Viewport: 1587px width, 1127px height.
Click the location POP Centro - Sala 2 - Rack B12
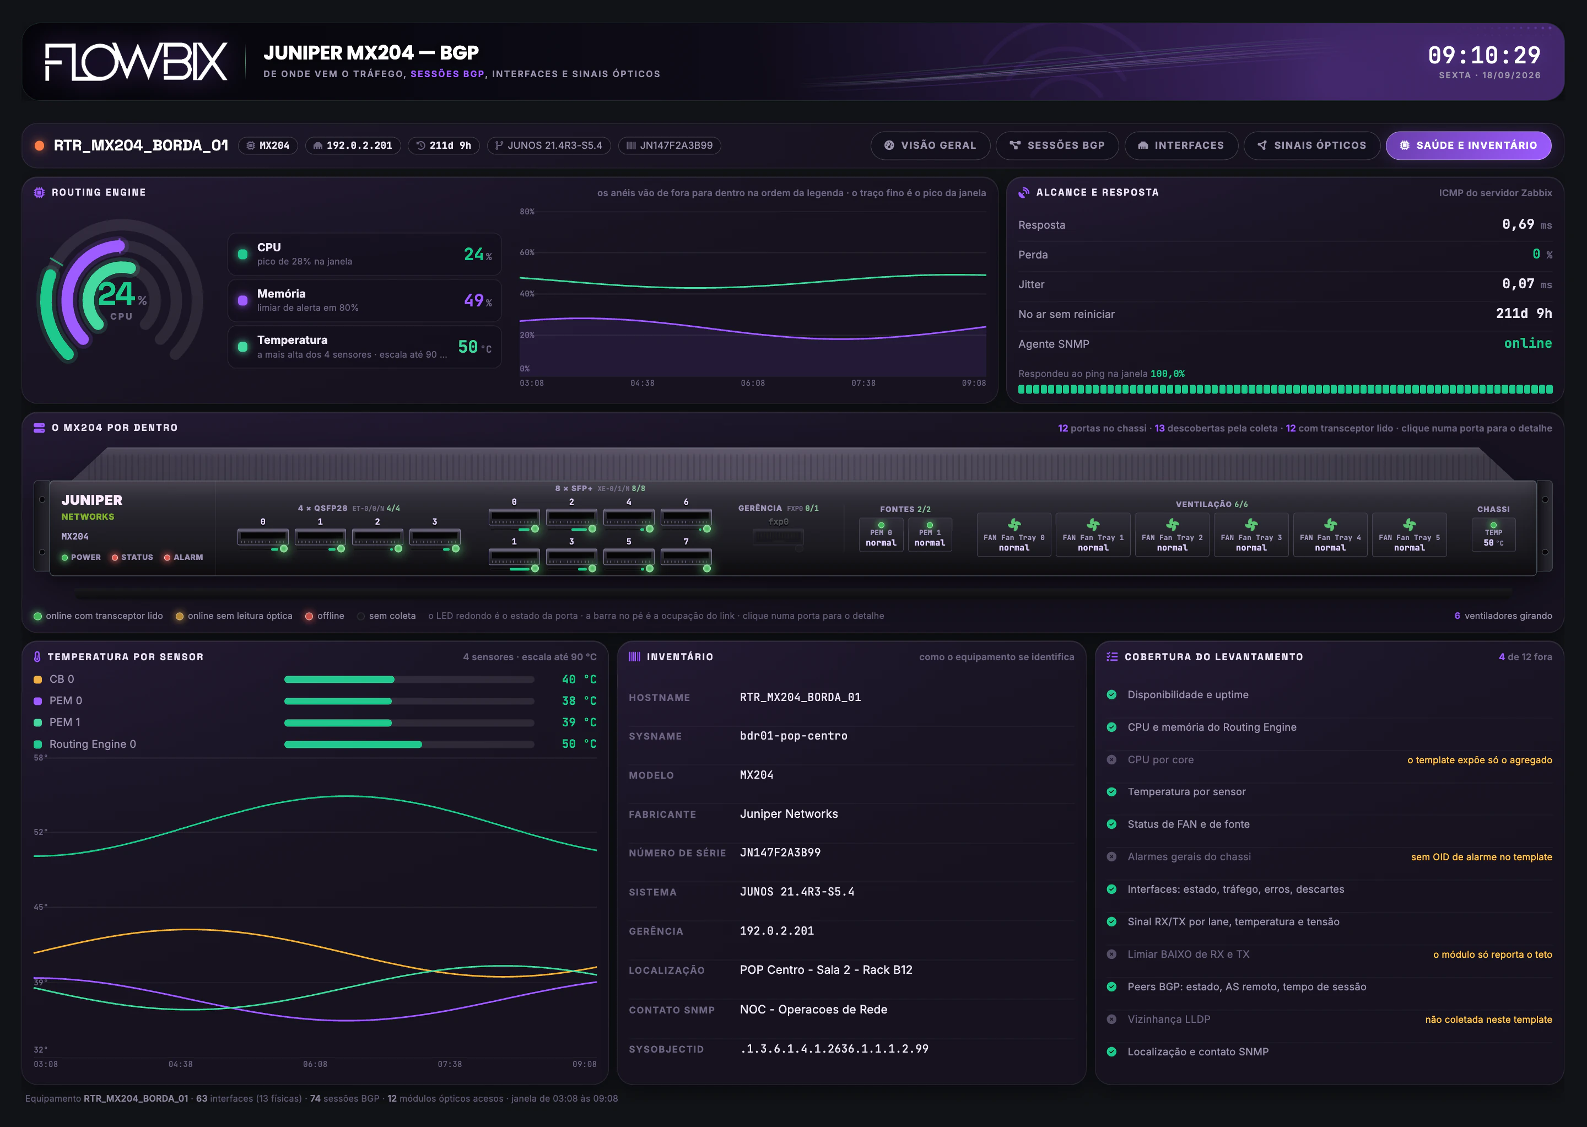click(826, 970)
